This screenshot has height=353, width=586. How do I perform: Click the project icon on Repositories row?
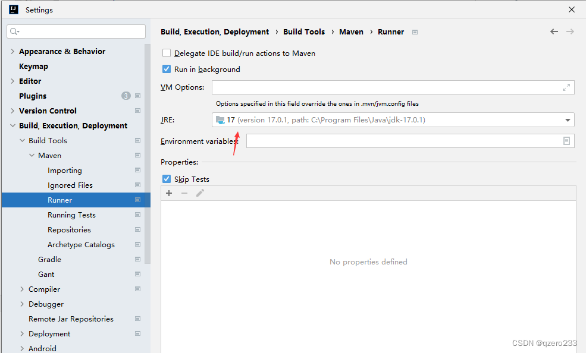coord(137,229)
